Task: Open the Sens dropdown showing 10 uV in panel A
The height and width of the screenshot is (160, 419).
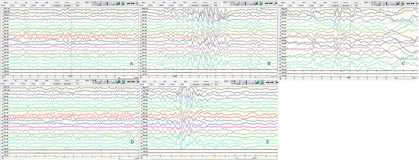Action: click(x=5, y=5)
